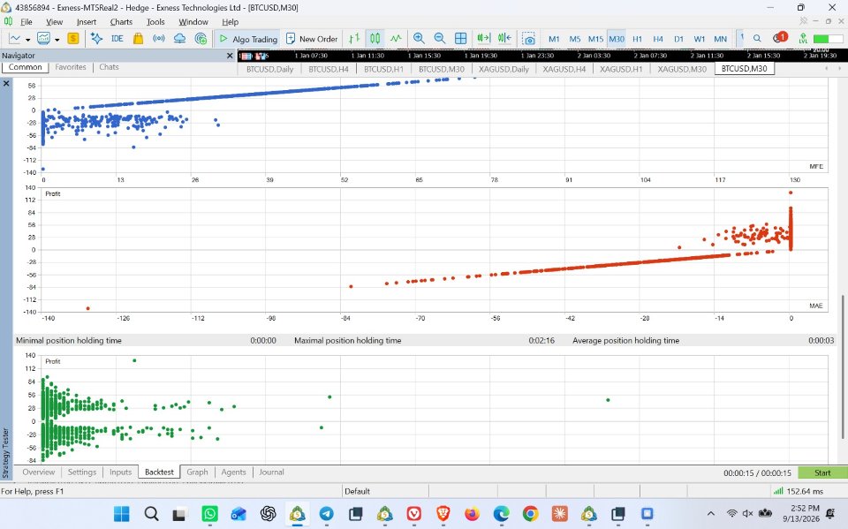
Task: Open the Strategy Tester Inputs tab
Action: coord(121,472)
